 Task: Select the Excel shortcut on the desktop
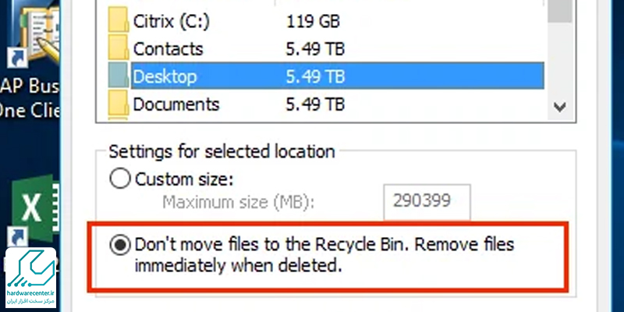(x=34, y=210)
